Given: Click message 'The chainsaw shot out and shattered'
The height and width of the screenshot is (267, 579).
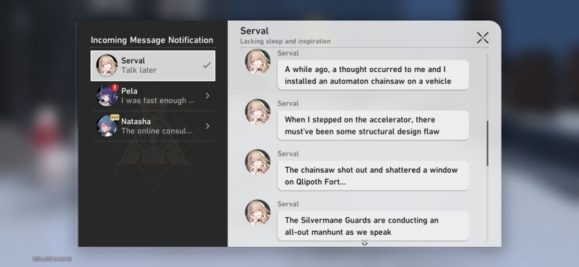Looking at the screenshot, I should [x=373, y=176].
